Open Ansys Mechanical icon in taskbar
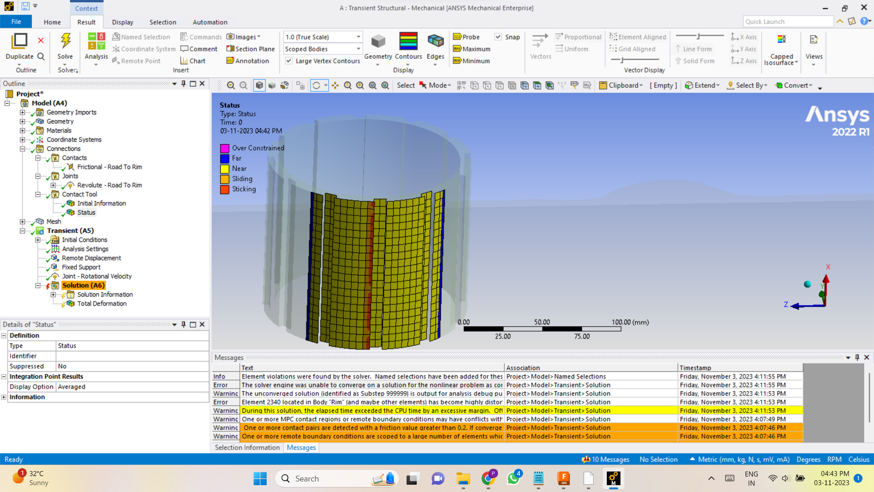Image resolution: width=874 pixels, height=492 pixels. click(x=613, y=478)
